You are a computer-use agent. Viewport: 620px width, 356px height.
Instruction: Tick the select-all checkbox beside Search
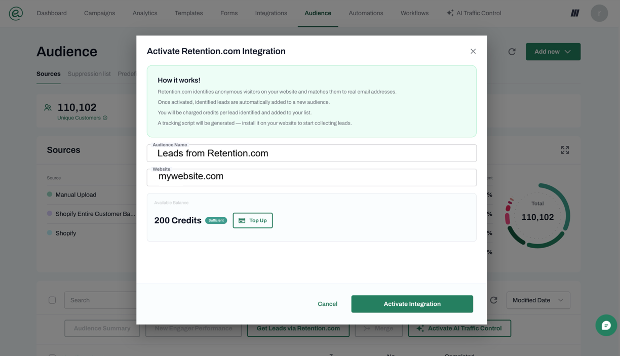tap(52, 300)
